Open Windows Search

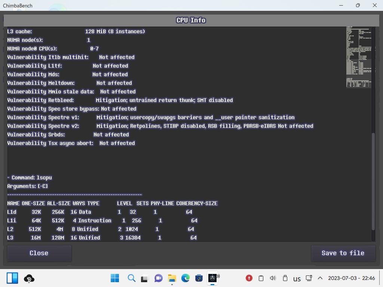tap(131, 278)
